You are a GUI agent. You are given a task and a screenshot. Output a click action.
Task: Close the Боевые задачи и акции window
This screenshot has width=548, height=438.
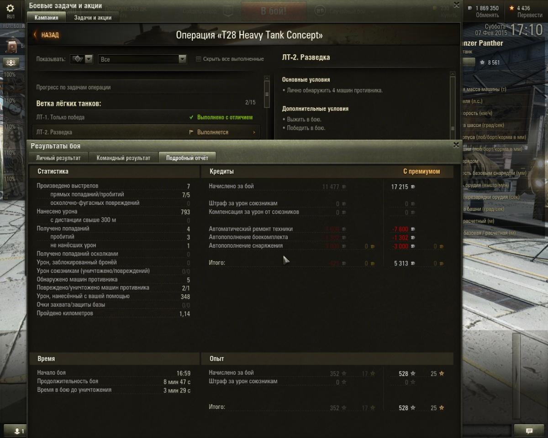click(x=456, y=5)
